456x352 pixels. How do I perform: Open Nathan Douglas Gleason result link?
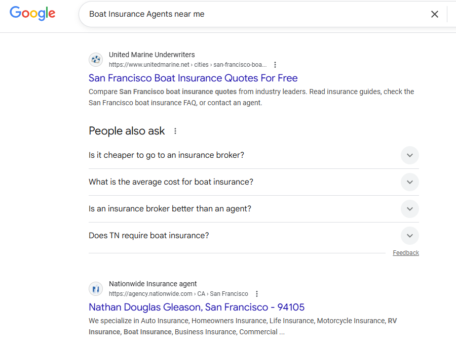pyautogui.click(x=197, y=307)
